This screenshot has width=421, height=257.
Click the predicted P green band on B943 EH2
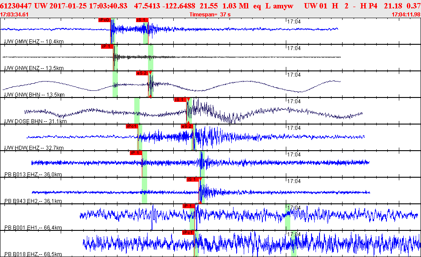(144, 191)
